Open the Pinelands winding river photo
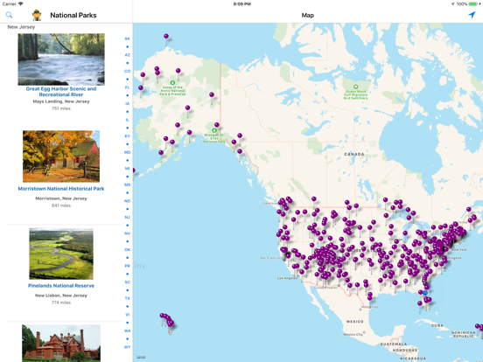483x362 pixels. (x=61, y=254)
